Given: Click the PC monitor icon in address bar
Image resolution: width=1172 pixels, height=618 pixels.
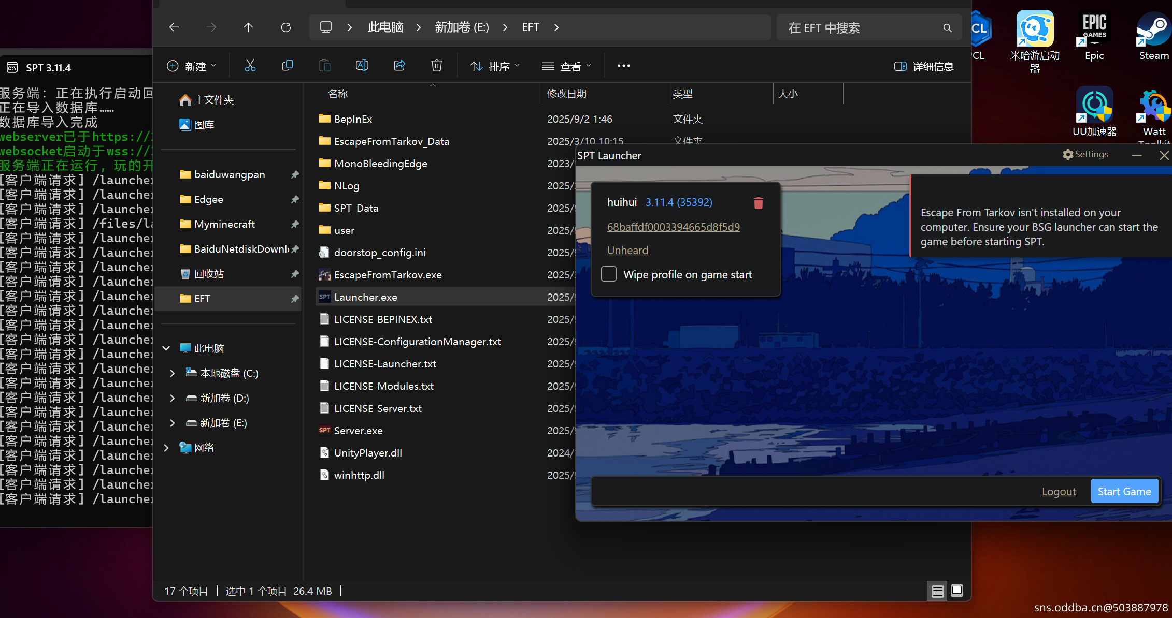Looking at the screenshot, I should (326, 27).
